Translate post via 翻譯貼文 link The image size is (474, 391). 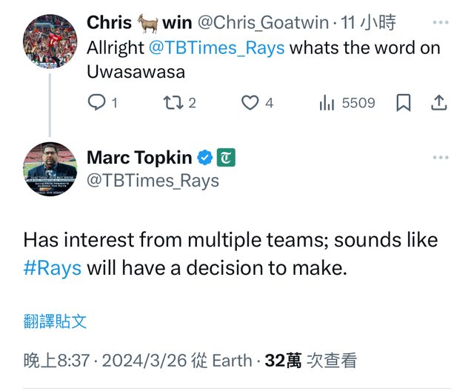55,321
